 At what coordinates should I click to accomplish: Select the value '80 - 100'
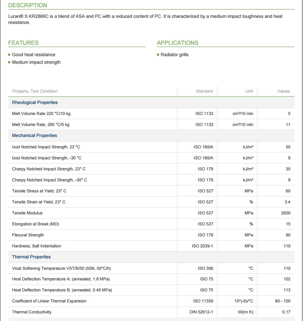click(282, 301)
